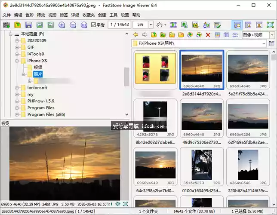Select the PHPnow-1.5.6 folder
Viewport: 277px width, 215px height.
(41, 101)
